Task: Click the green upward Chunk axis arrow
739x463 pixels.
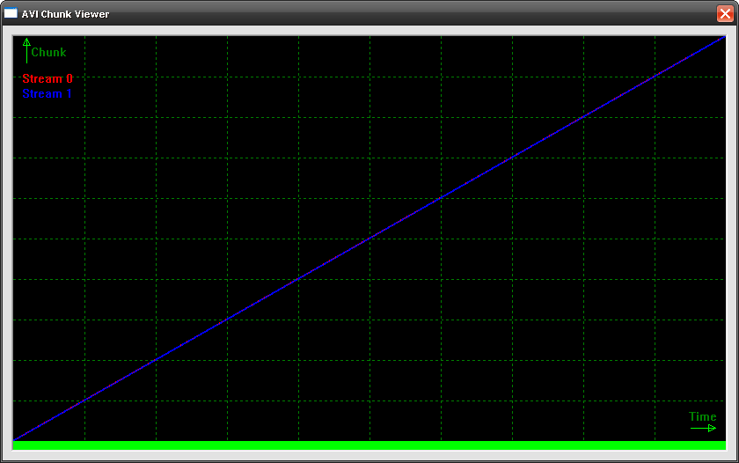Action: click(27, 50)
